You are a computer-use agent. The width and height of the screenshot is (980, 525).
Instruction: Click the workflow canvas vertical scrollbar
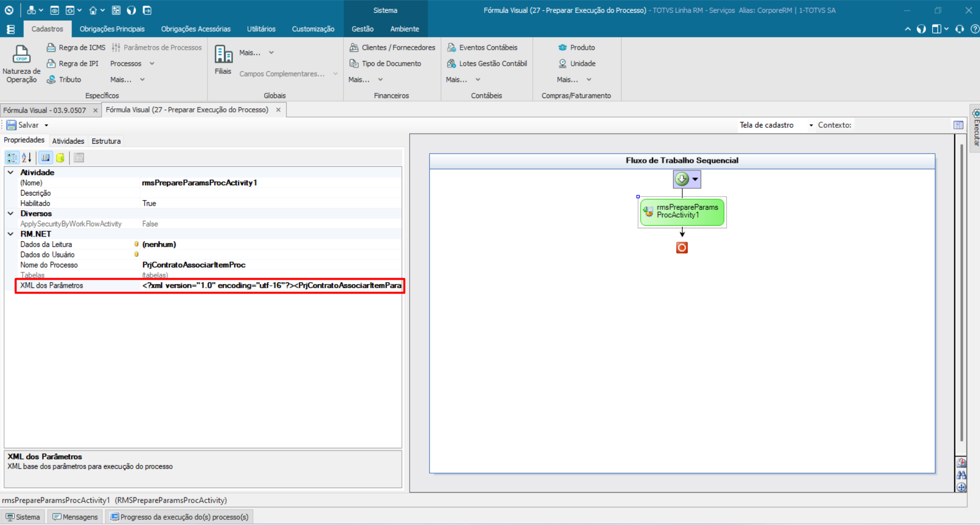pyautogui.click(x=962, y=293)
